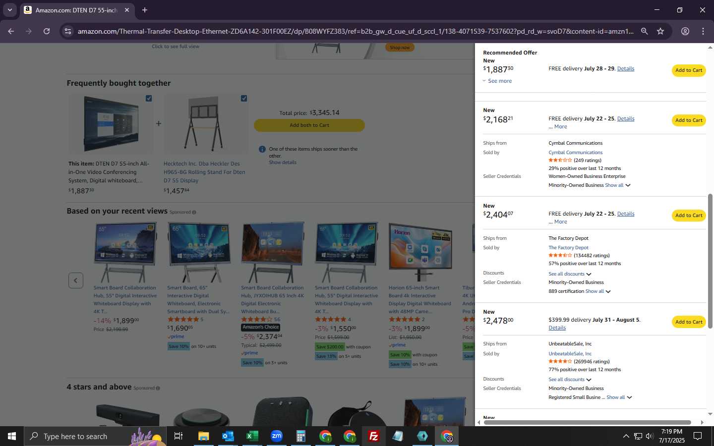Open the notifications center icon
Screen dimensions: 714x446
point(698,436)
